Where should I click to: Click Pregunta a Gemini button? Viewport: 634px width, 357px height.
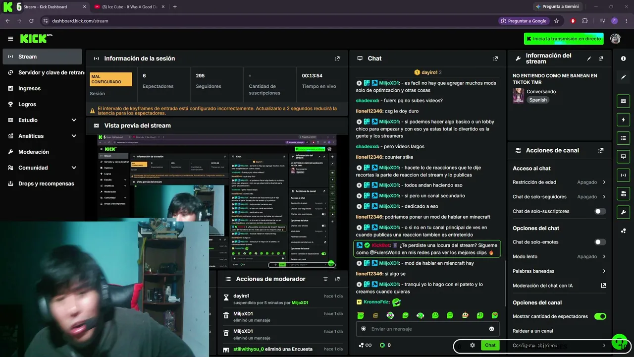557,6
